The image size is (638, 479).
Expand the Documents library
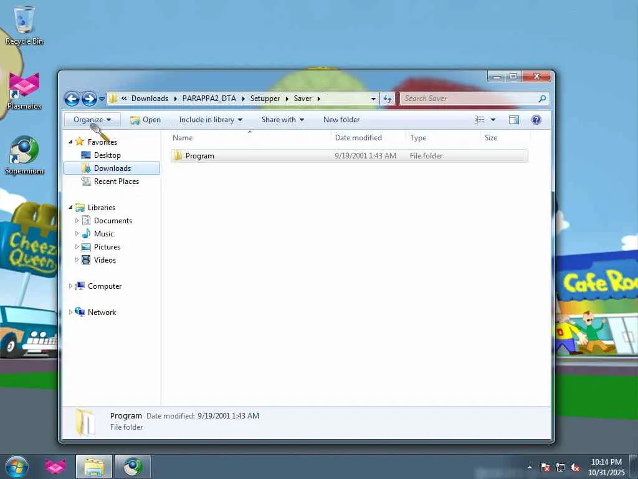pyautogui.click(x=77, y=220)
